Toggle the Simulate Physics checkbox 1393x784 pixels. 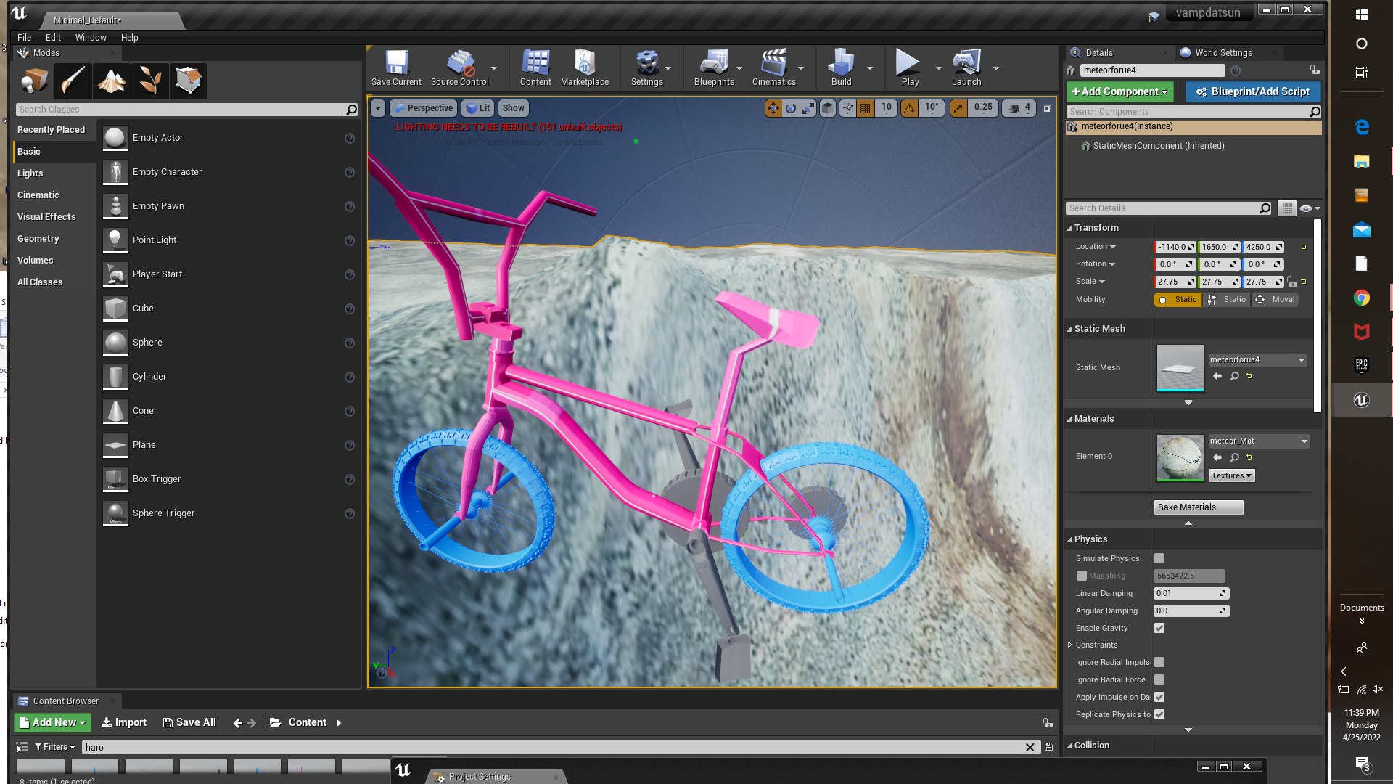pos(1159,558)
